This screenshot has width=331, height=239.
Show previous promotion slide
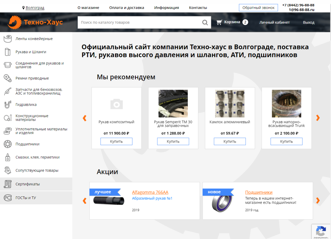pyautogui.click(x=85, y=201)
